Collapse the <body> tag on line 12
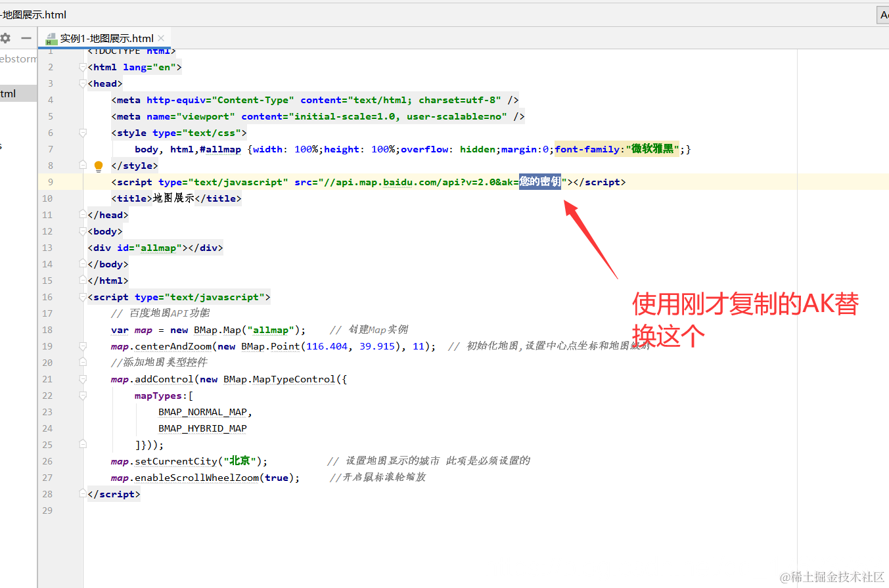The image size is (889, 588). pos(83,231)
